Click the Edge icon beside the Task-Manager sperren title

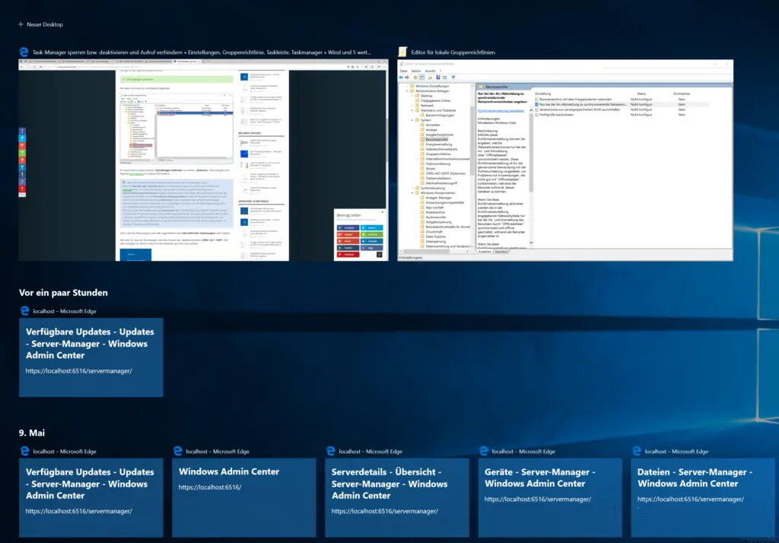24,52
